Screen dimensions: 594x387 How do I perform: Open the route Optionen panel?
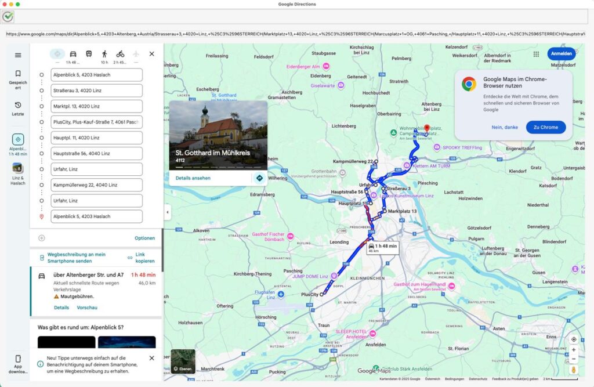click(144, 238)
